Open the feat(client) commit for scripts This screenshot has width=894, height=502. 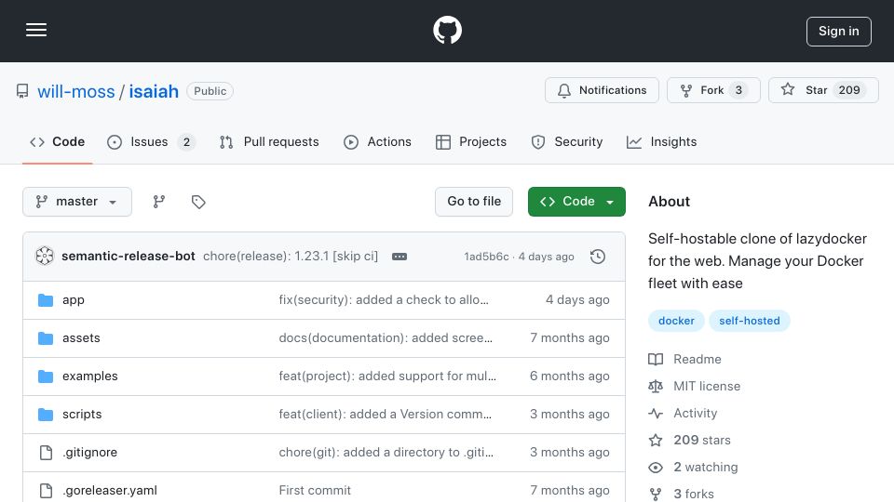(385, 415)
